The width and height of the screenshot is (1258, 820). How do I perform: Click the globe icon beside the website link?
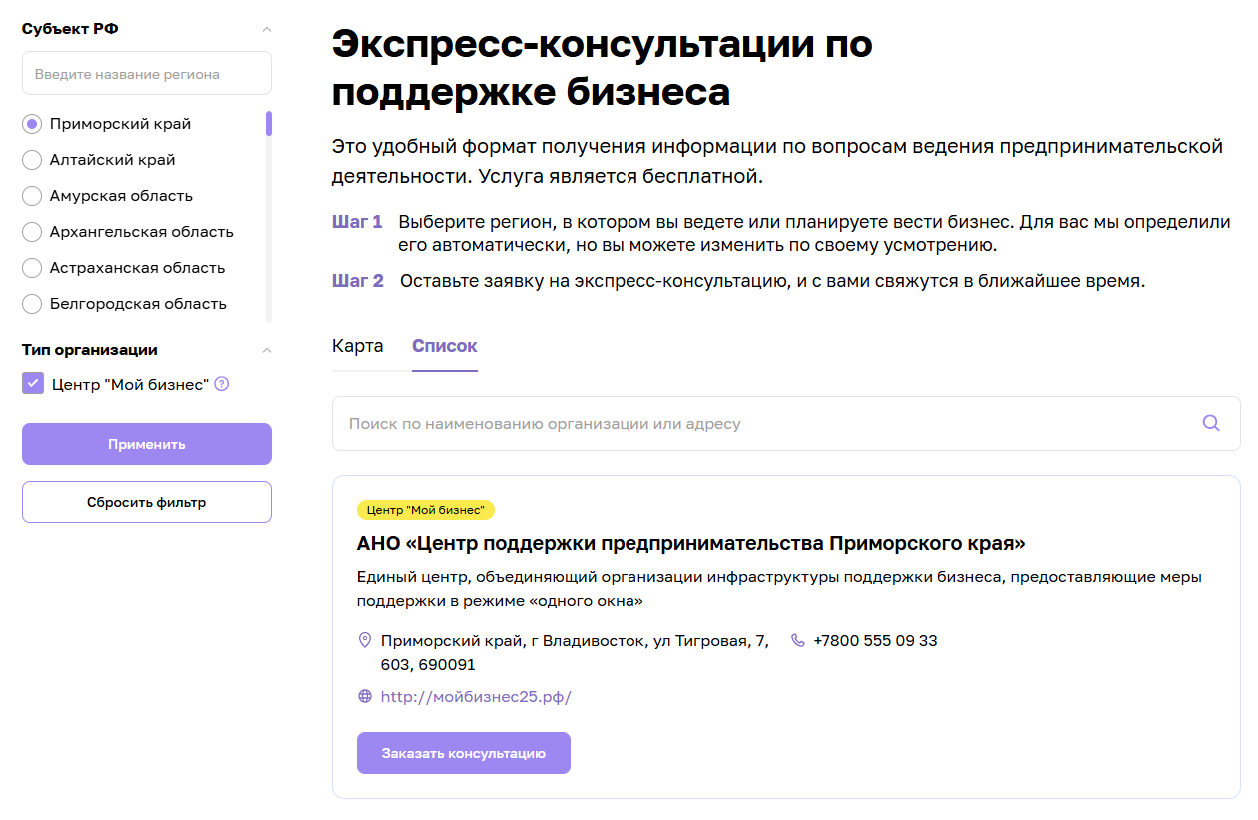click(x=365, y=697)
